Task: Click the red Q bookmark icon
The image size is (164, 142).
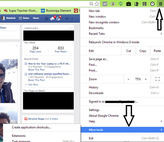Action: (x=76, y=10)
